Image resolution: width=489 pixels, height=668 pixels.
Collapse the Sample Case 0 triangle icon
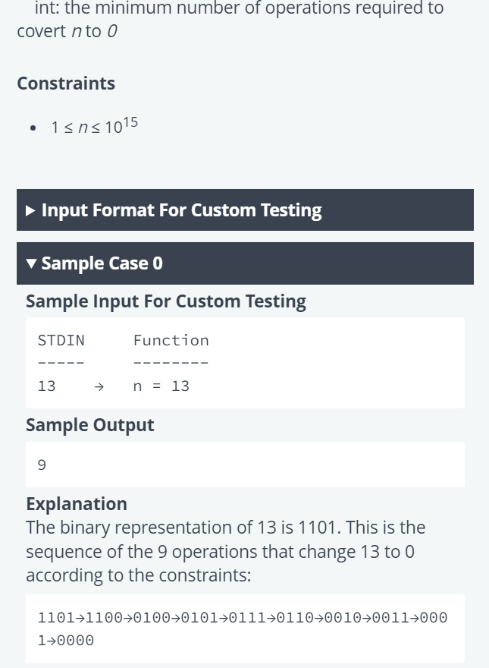click(x=31, y=263)
